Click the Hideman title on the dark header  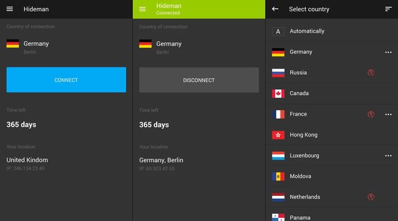[36, 9]
